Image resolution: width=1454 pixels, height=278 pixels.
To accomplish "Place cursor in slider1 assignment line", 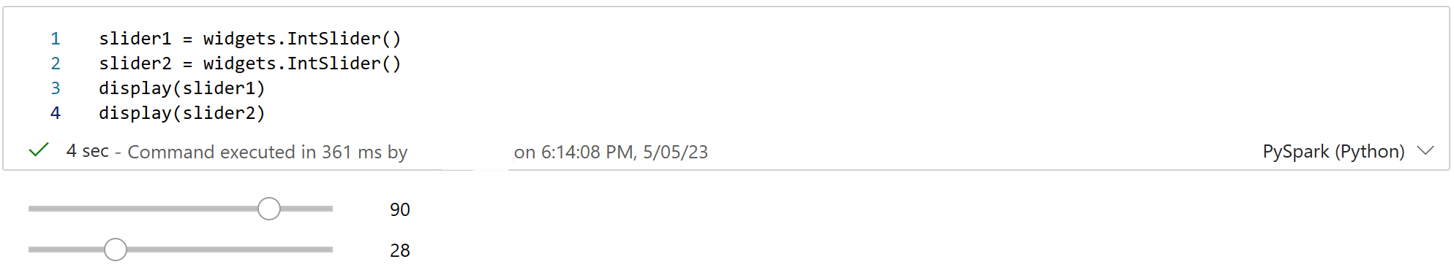I will click(250, 39).
